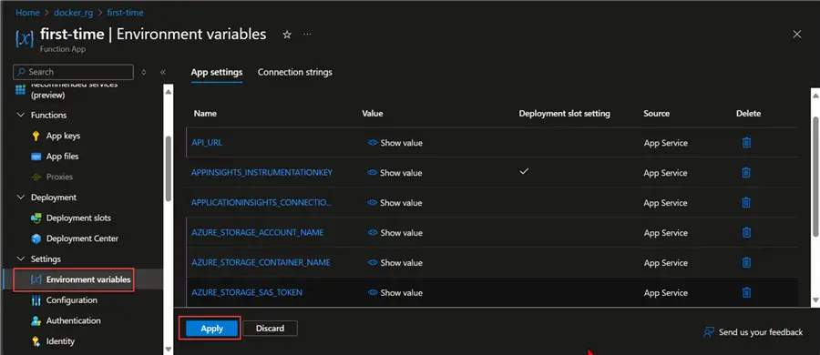Image resolution: width=820 pixels, height=355 pixels.
Task: Click trash icon for APPLICATIONINSIGHTS_CONNECTIO... row
Action: (x=746, y=202)
